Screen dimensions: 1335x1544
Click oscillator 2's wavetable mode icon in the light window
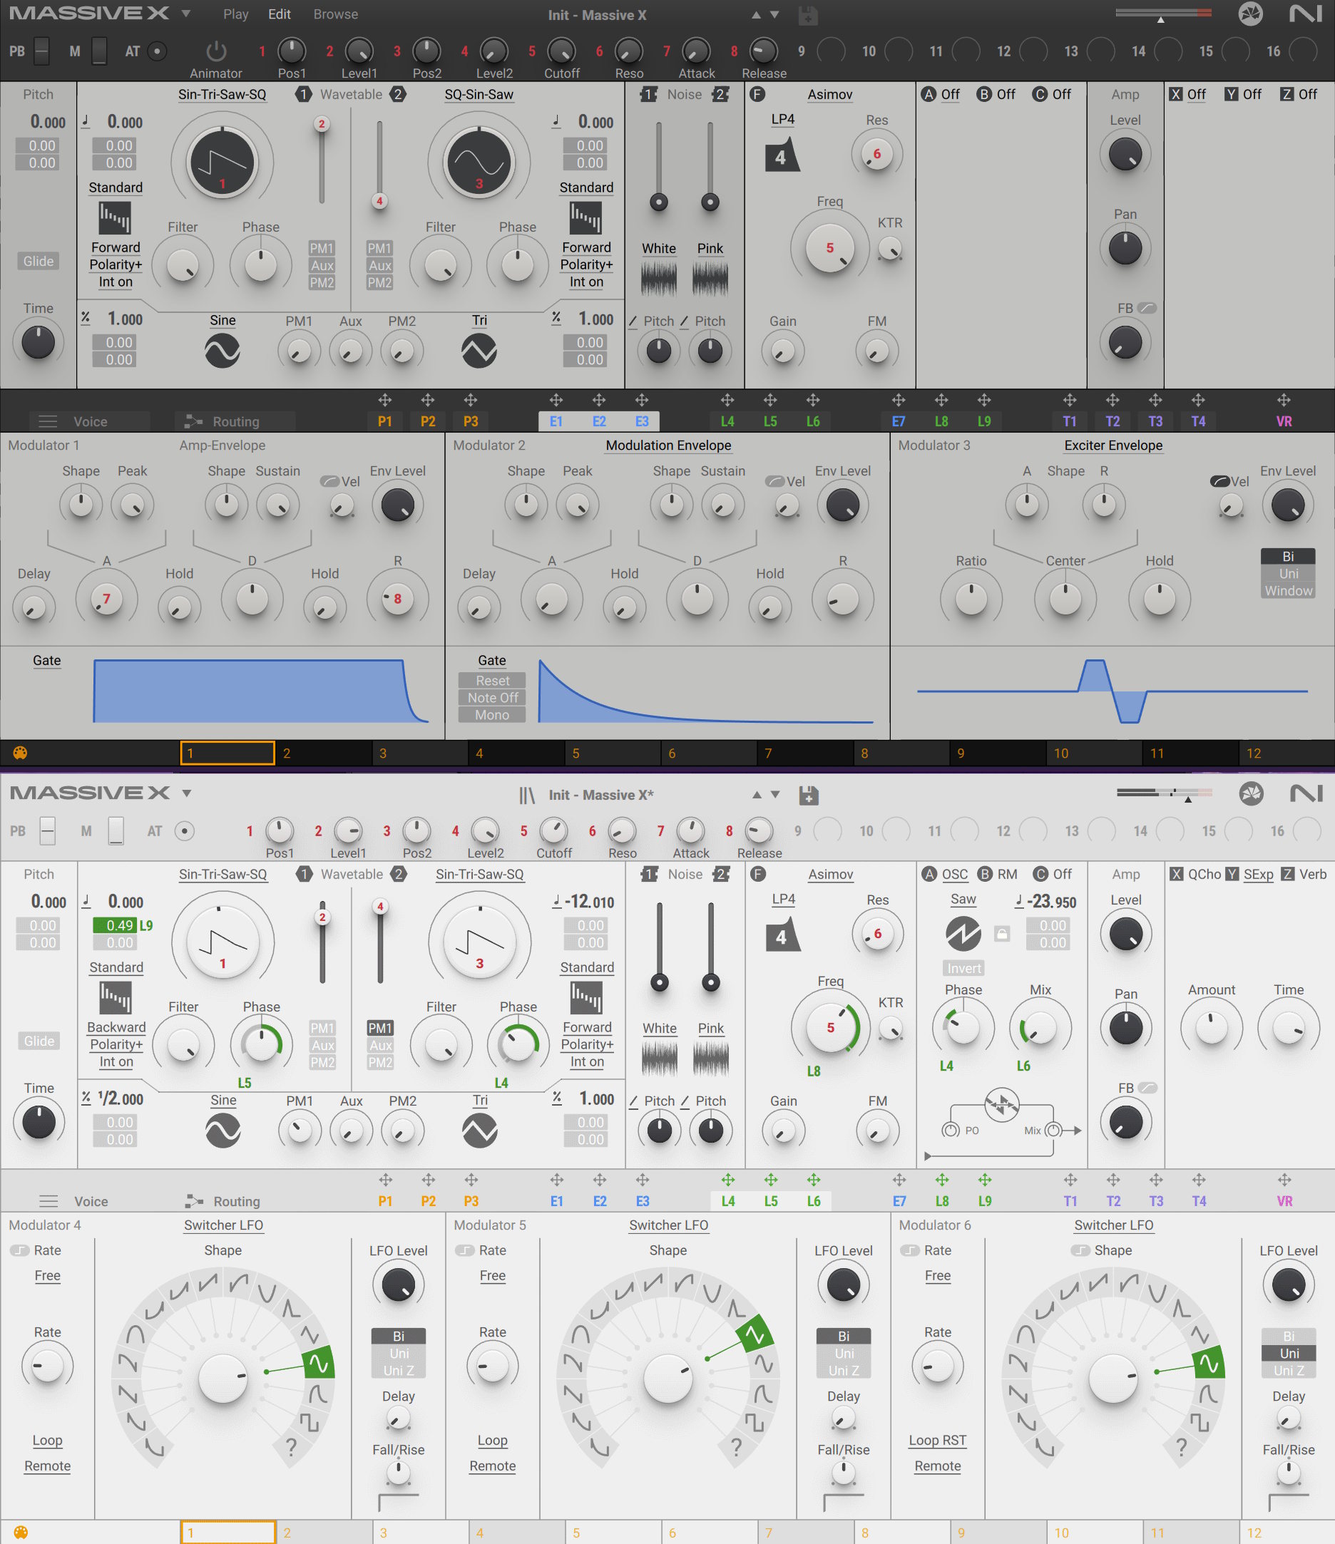coord(587,998)
